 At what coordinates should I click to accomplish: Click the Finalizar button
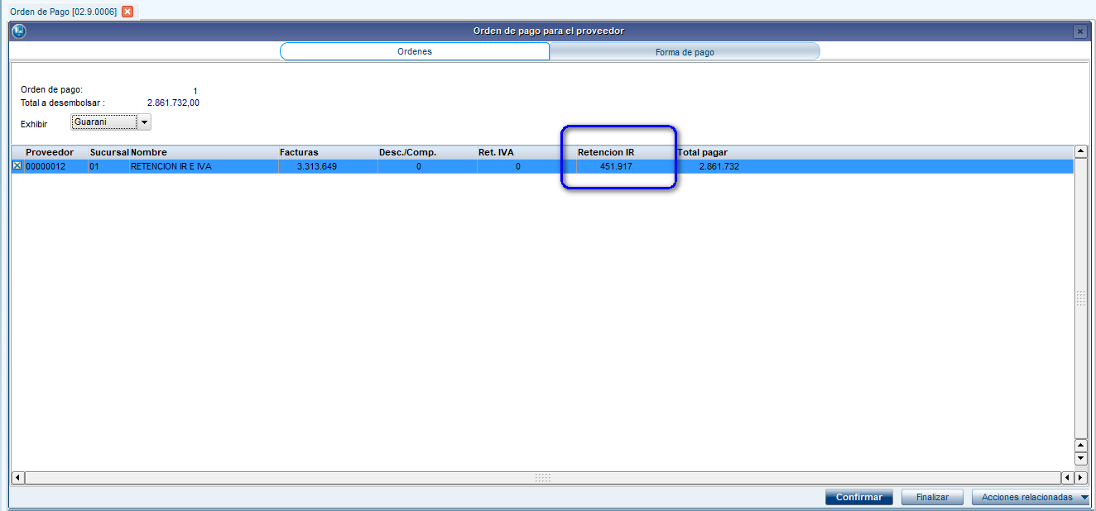click(x=932, y=498)
